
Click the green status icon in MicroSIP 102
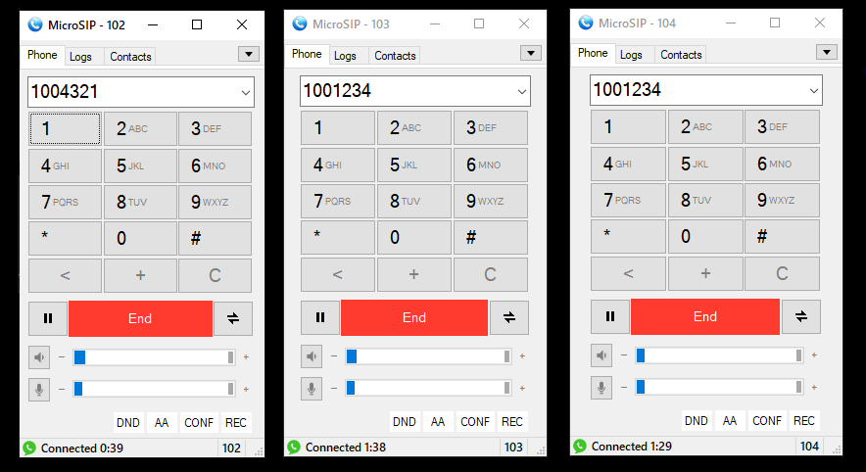pyautogui.click(x=29, y=448)
